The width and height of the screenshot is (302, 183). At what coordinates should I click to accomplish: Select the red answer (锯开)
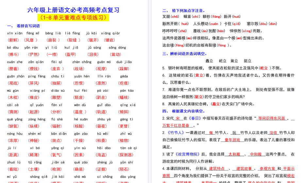pyautogui.click(x=93, y=40)
